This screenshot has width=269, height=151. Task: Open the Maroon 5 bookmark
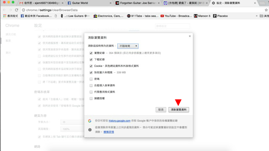tap(202, 16)
